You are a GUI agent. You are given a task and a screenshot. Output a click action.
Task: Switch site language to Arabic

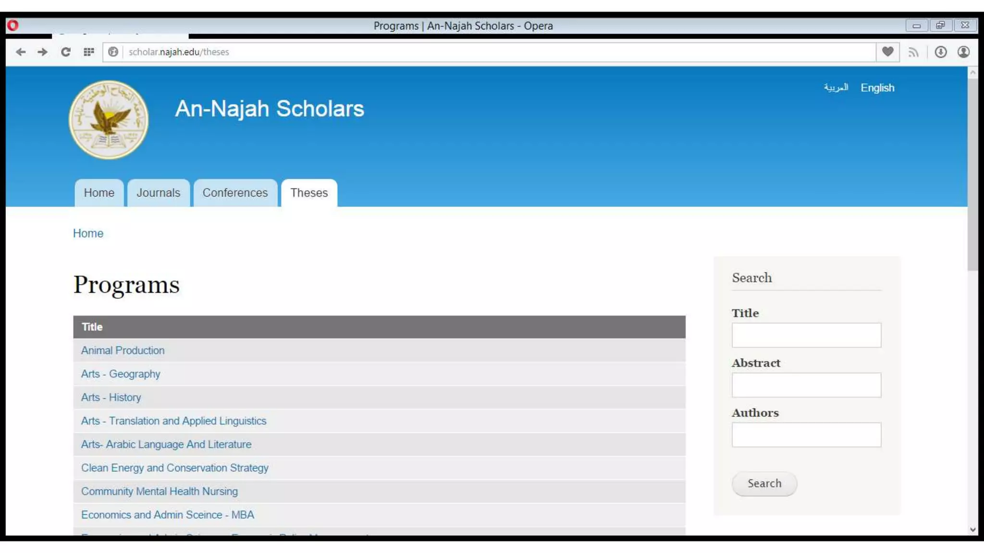(x=836, y=88)
